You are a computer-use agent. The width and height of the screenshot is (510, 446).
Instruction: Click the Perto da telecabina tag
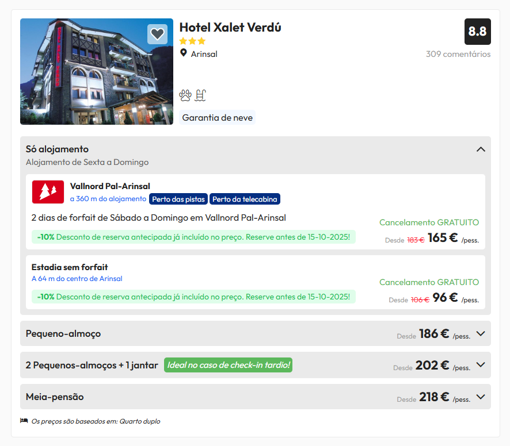245,199
